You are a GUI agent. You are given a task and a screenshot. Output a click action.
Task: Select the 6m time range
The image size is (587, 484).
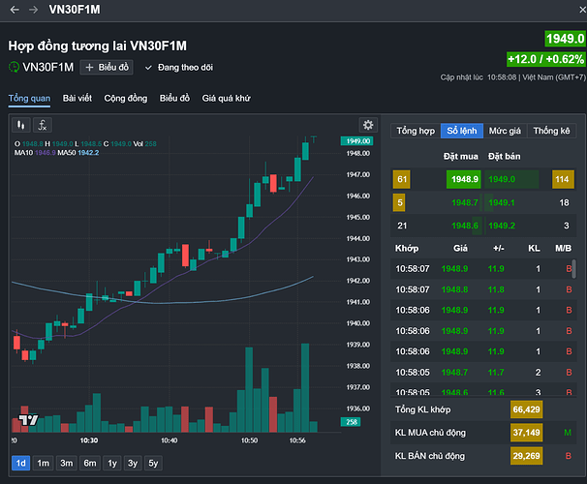click(x=90, y=463)
